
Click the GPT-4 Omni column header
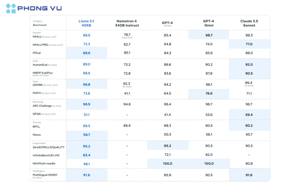pos(209,23)
